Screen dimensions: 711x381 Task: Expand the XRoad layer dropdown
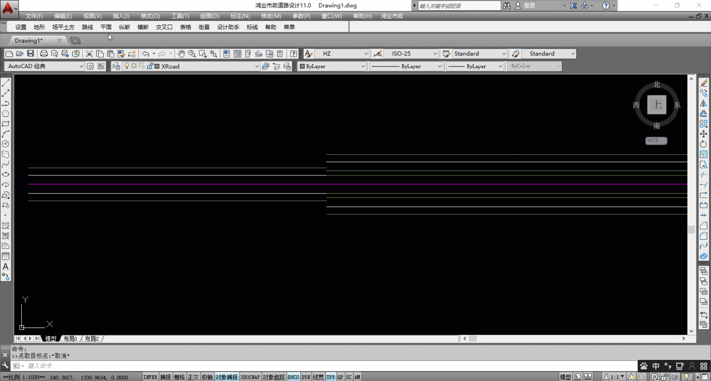click(257, 66)
